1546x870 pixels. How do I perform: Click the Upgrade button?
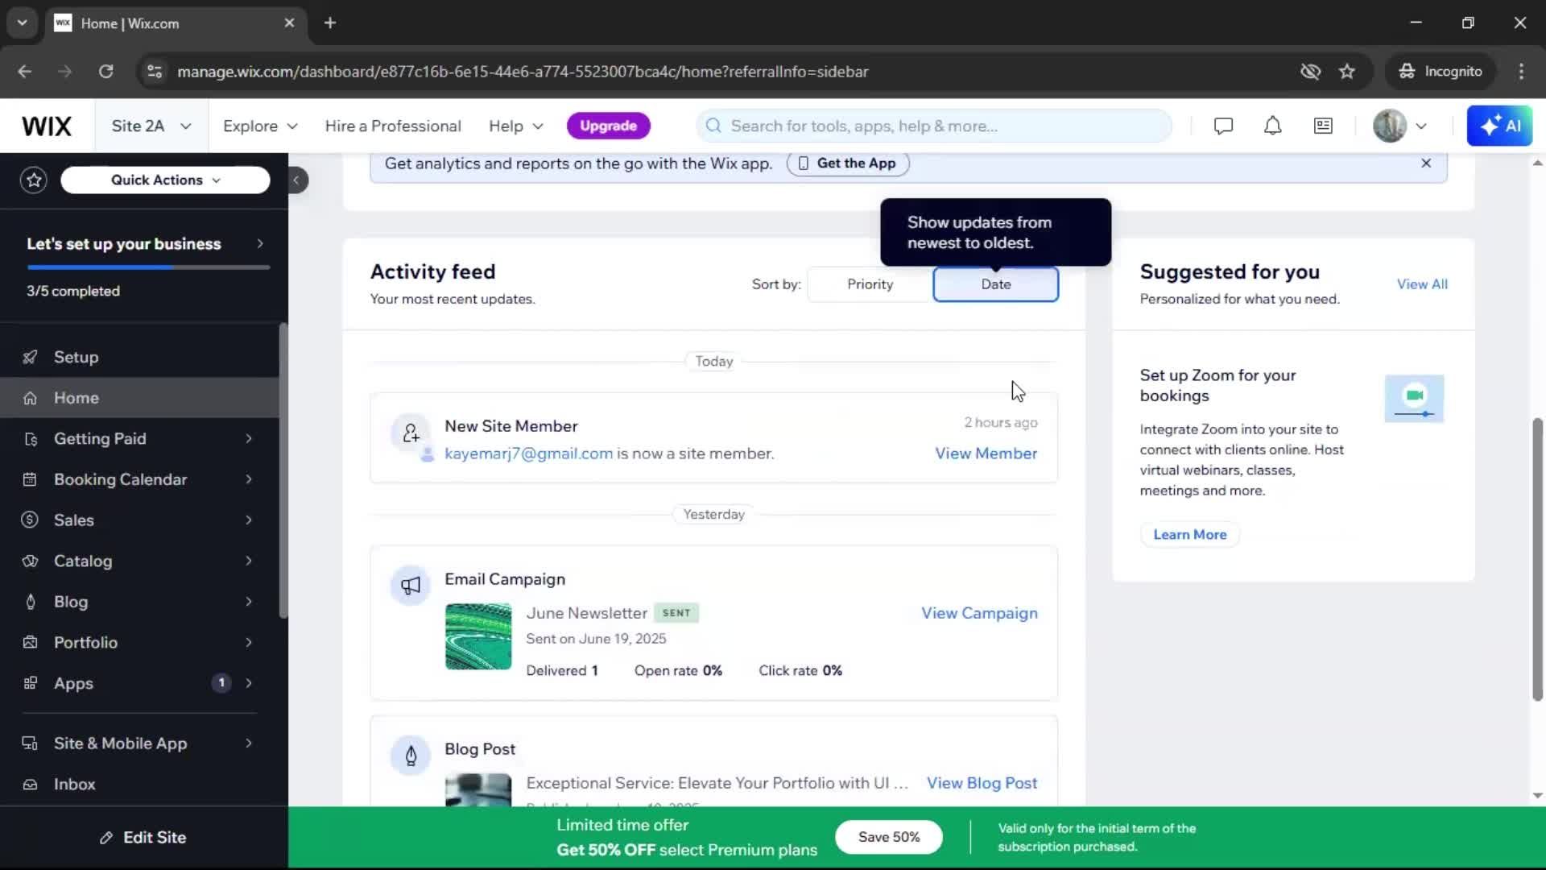pos(609,126)
